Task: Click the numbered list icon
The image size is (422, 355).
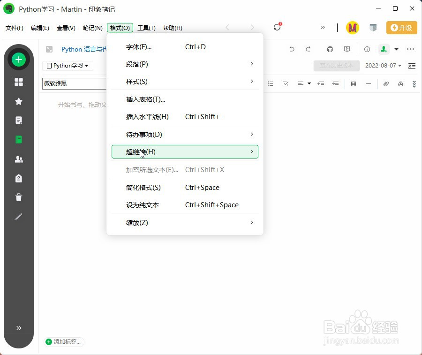Action: [271, 84]
